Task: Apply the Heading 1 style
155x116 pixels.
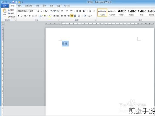Action: point(122,12)
